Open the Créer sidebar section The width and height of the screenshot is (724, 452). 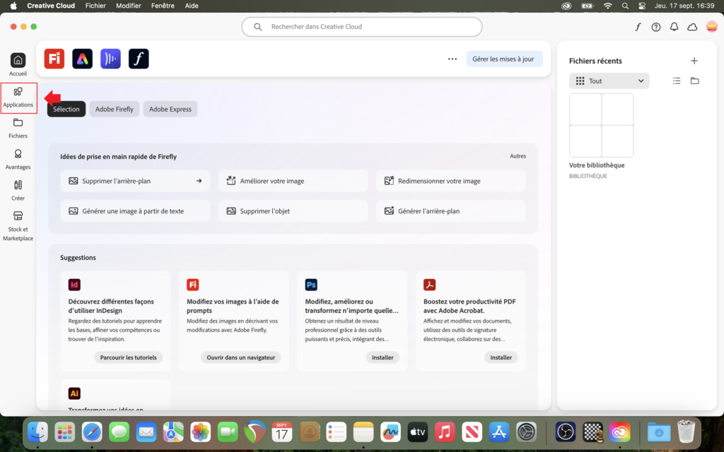(x=18, y=191)
